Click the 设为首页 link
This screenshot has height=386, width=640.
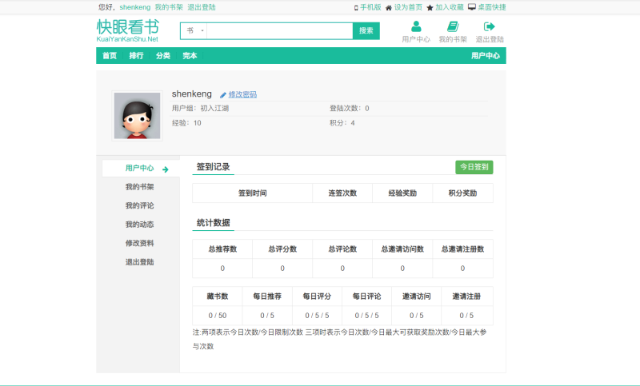tap(408, 7)
